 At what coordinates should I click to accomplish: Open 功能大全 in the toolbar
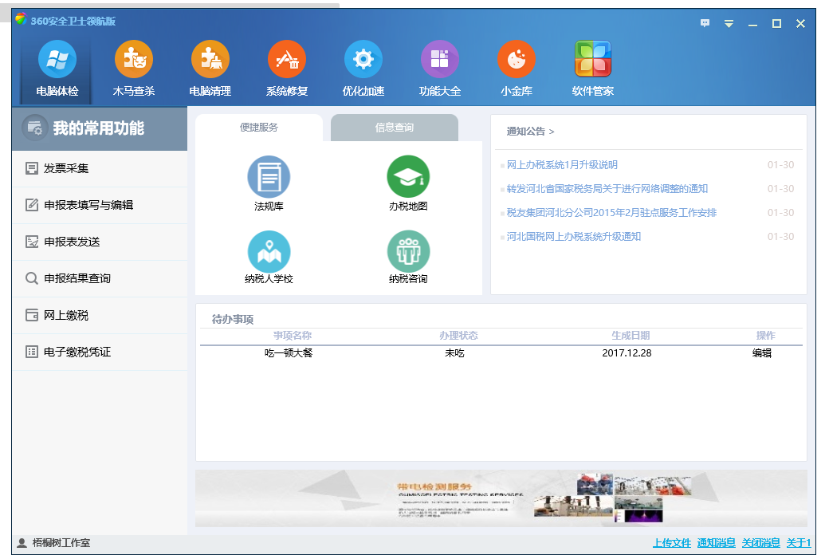[x=440, y=61]
